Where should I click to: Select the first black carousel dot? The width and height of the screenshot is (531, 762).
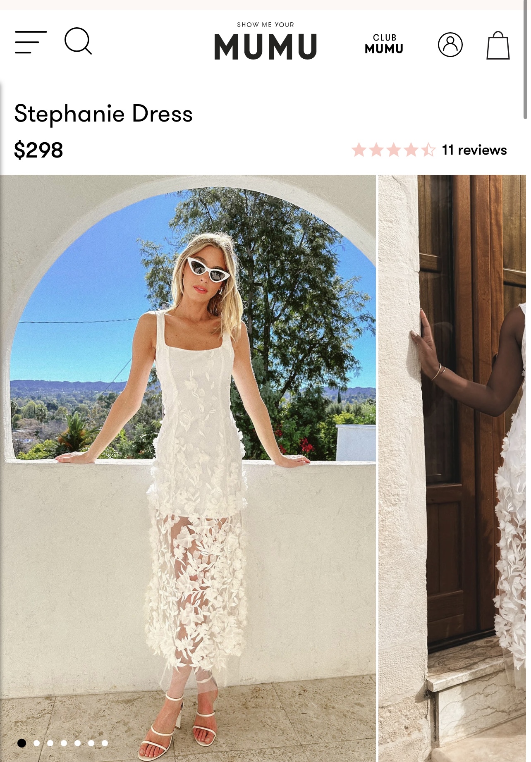coord(22,743)
